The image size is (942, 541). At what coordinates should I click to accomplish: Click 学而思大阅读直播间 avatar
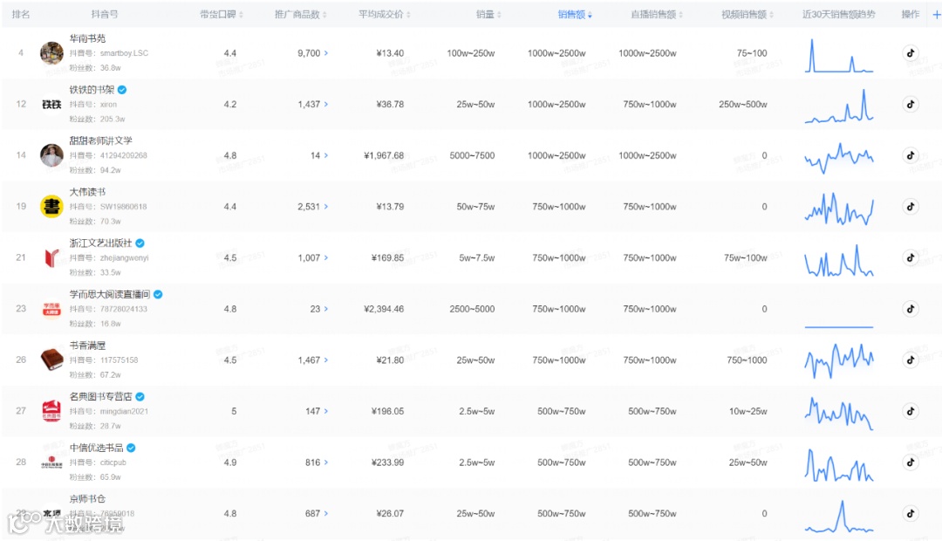pyautogui.click(x=51, y=308)
